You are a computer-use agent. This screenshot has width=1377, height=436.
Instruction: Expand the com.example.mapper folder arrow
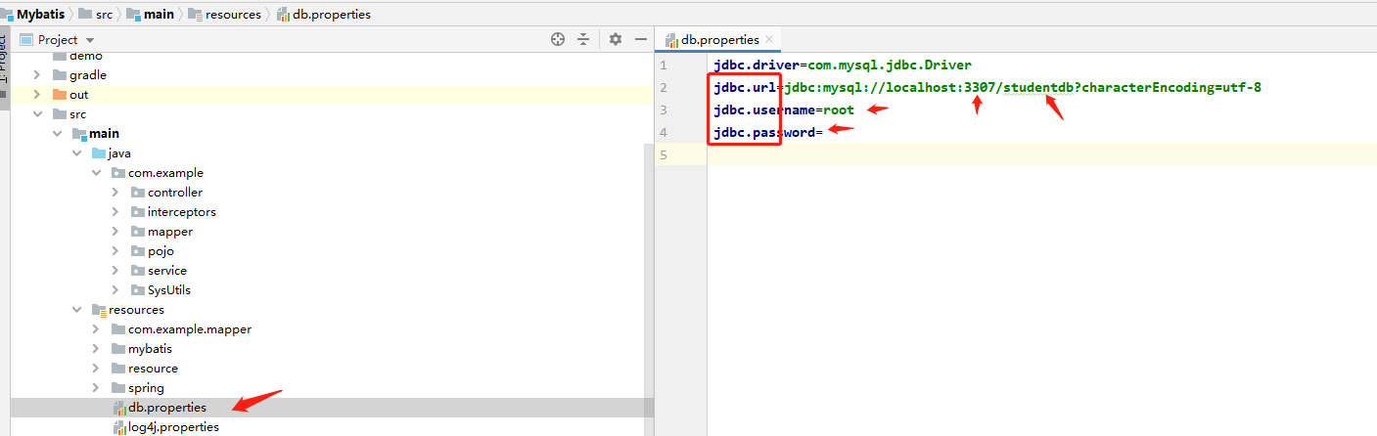[x=96, y=329]
